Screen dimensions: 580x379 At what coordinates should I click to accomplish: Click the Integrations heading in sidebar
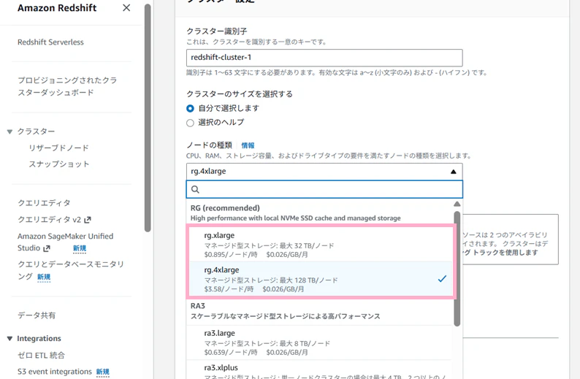pos(39,339)
